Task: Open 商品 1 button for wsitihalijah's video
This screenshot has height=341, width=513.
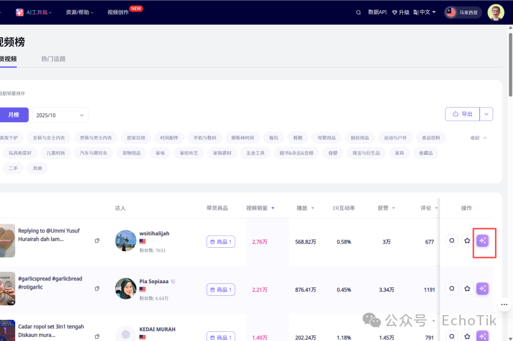Action: point(220,242)
